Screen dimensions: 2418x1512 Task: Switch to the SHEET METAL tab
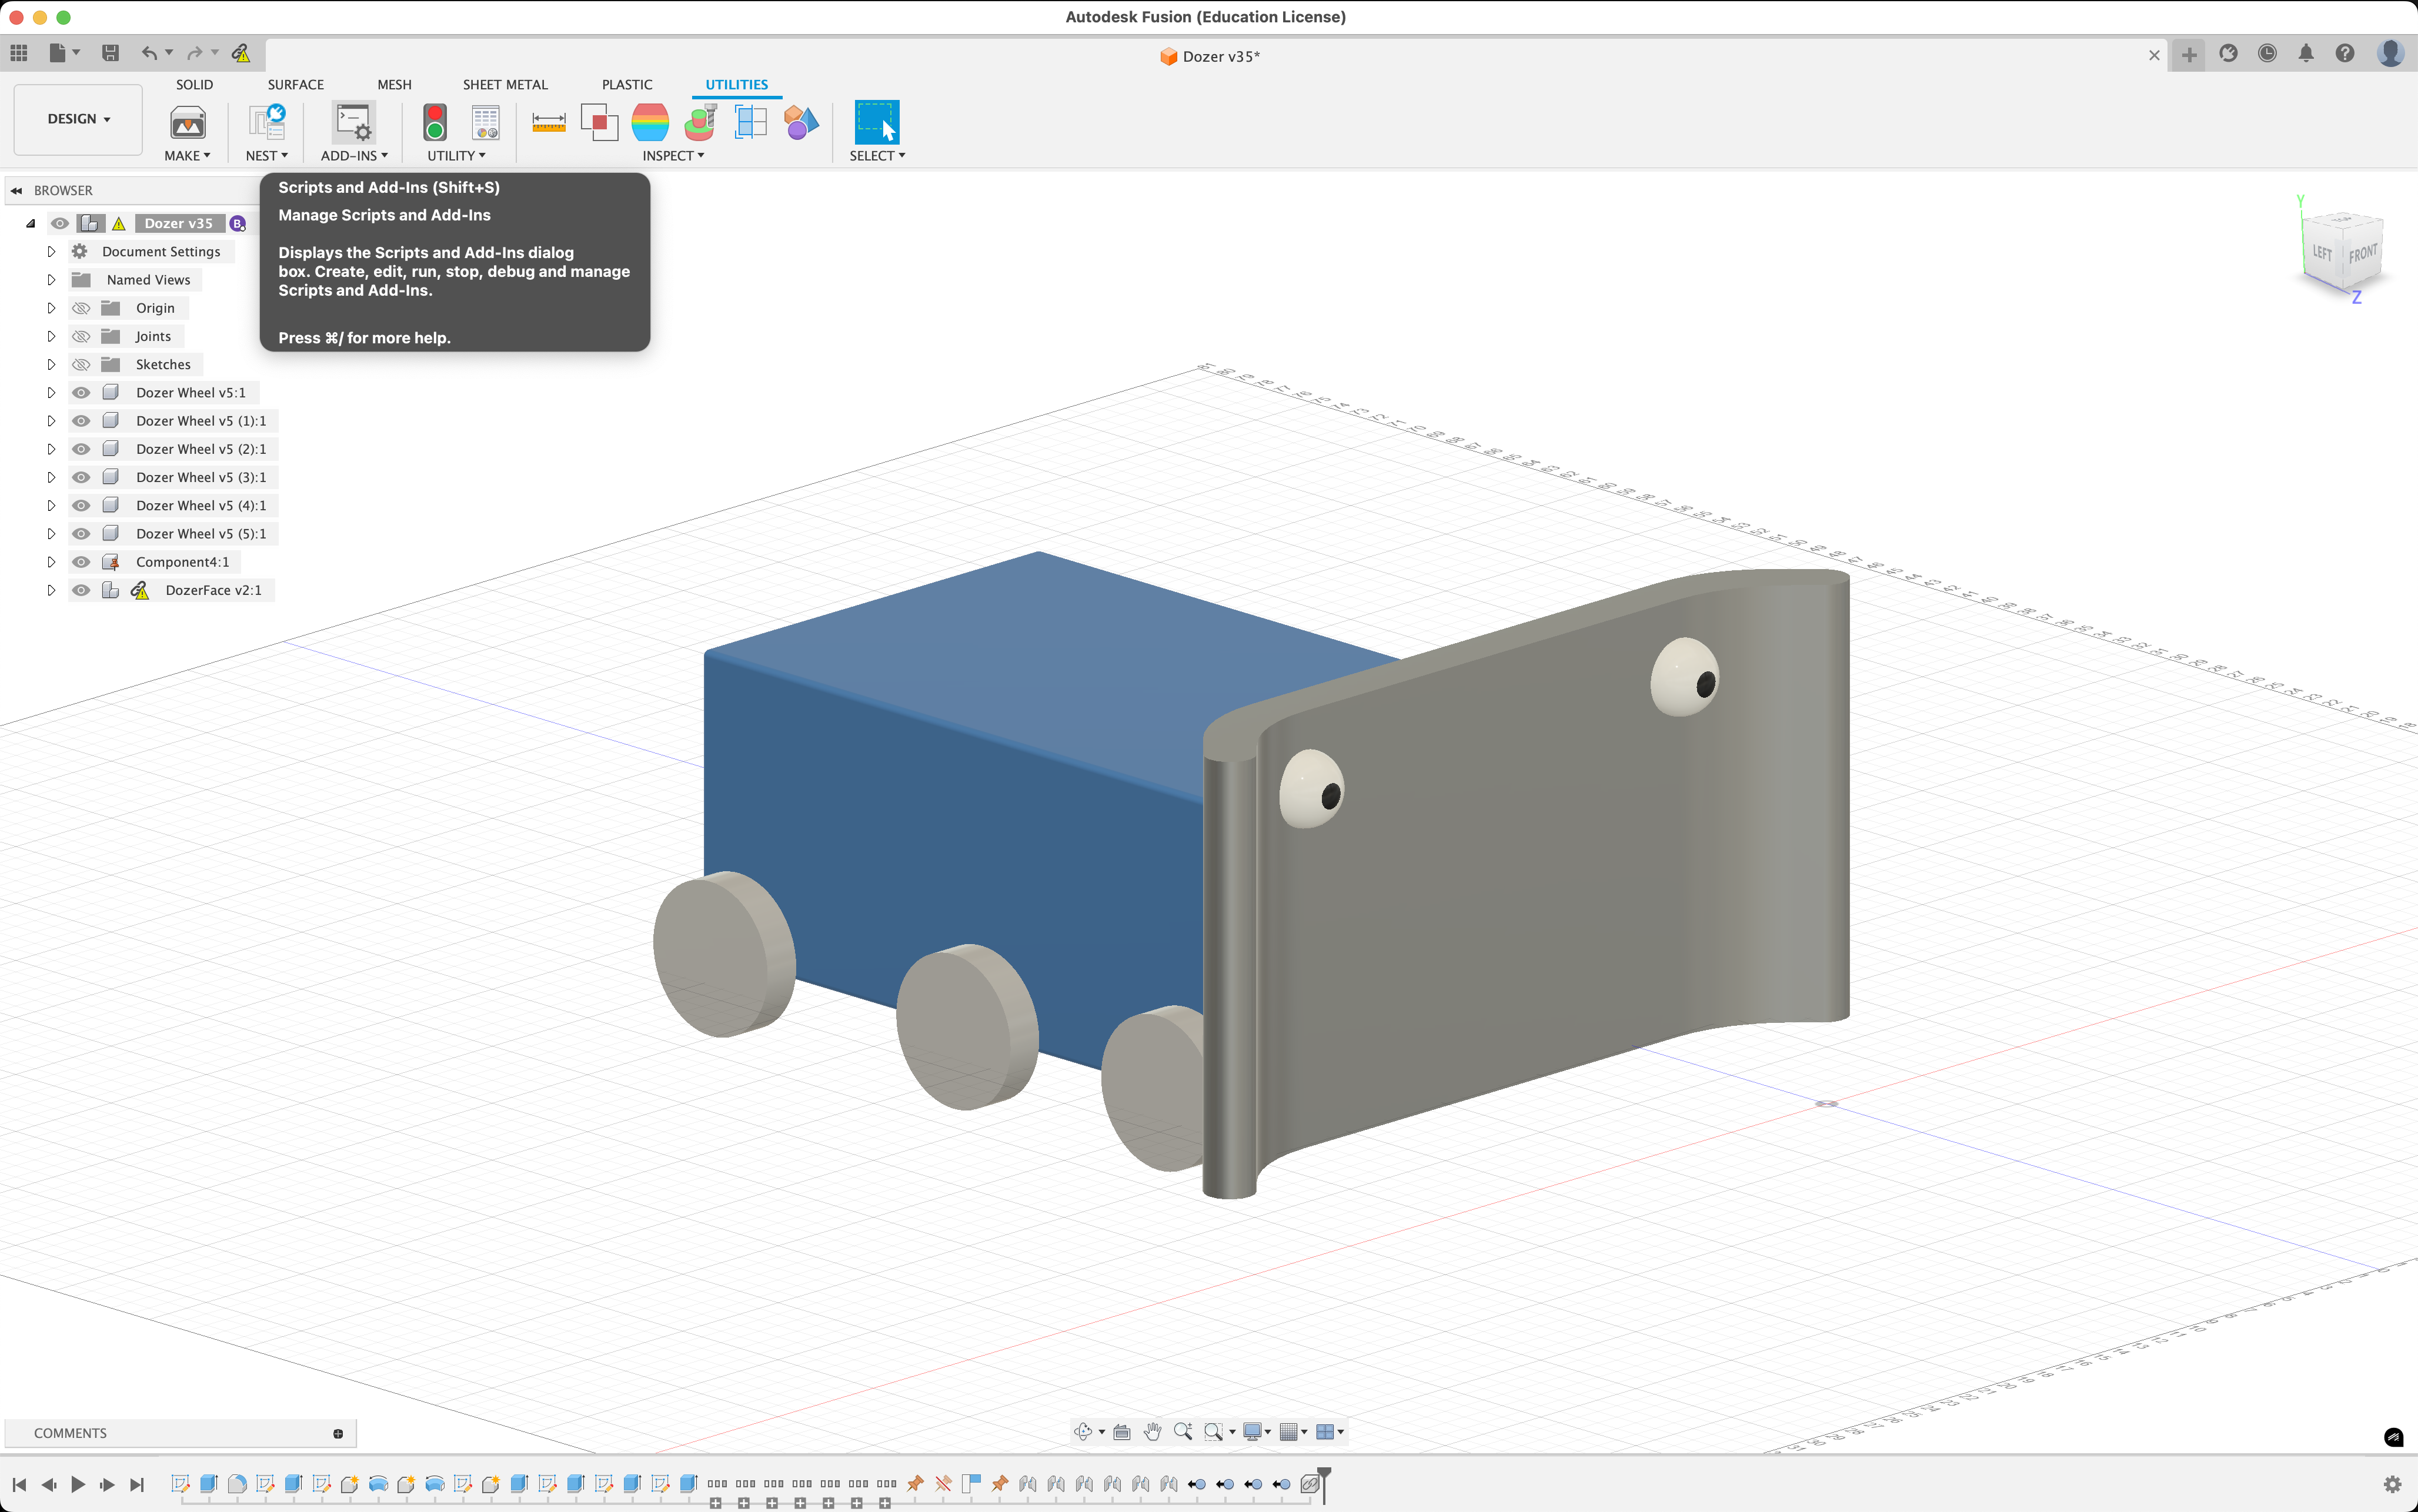point(505,85)
